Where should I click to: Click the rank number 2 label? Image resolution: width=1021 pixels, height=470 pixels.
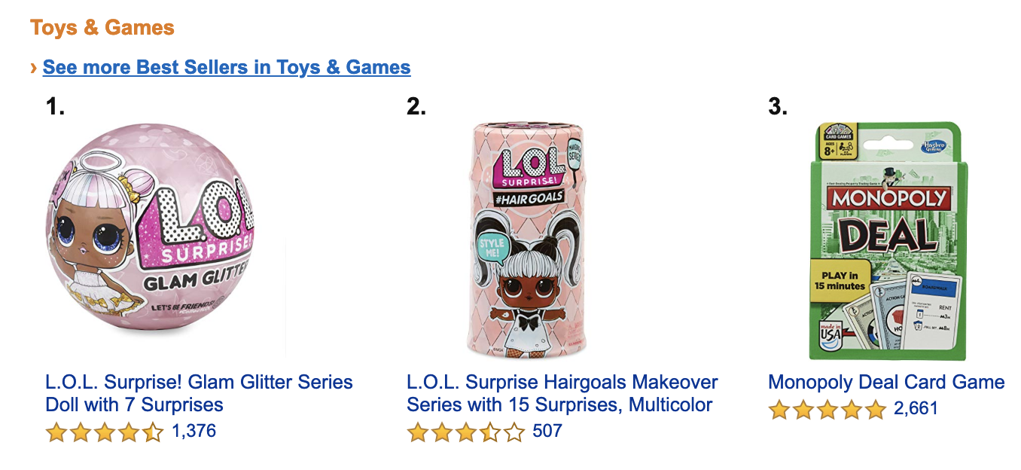[x=416, y=107]
